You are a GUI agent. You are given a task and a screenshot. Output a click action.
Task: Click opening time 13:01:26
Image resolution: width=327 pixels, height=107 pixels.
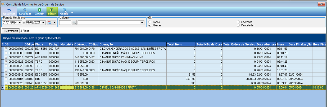[x=282, y=70]
